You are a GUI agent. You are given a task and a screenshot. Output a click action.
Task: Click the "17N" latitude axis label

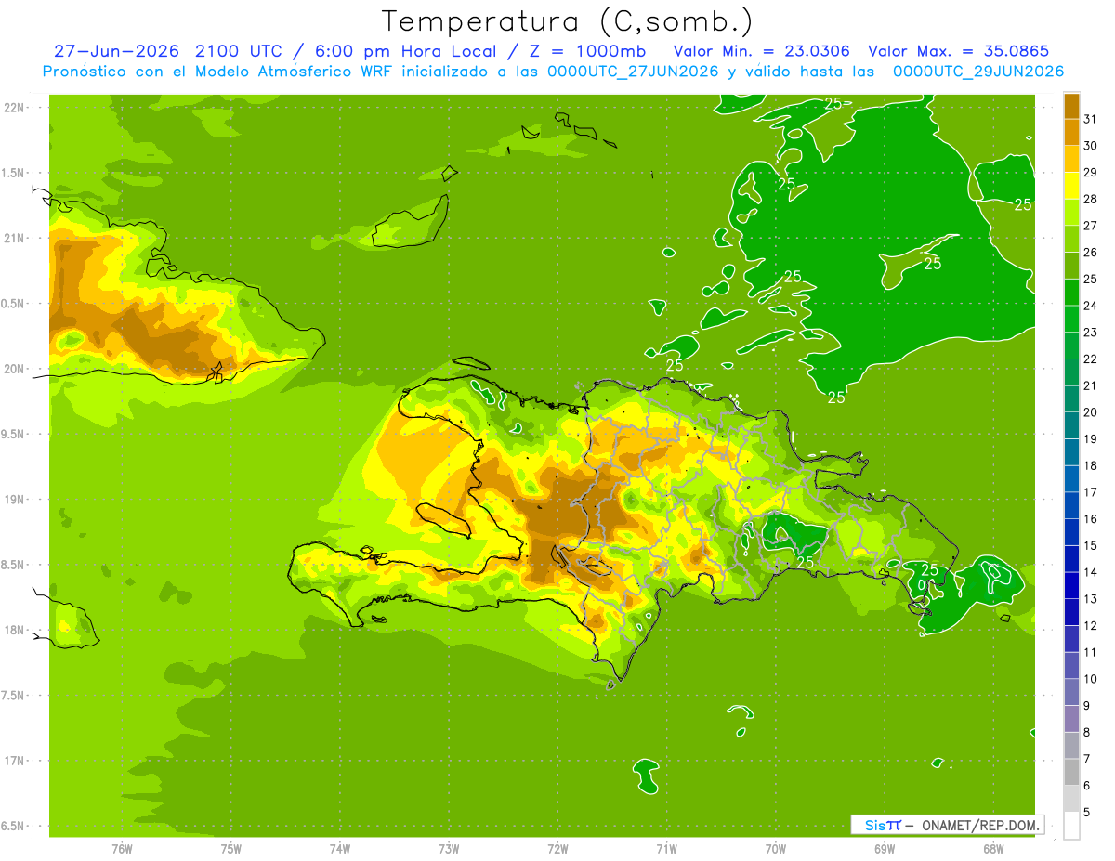(x=15, y=761)
